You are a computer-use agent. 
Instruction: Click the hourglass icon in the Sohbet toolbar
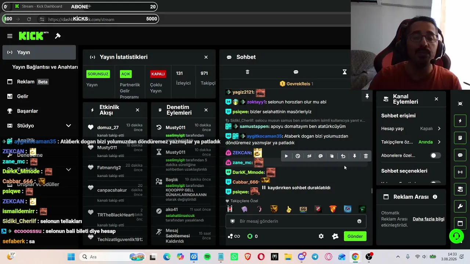(x=344, y=72)
